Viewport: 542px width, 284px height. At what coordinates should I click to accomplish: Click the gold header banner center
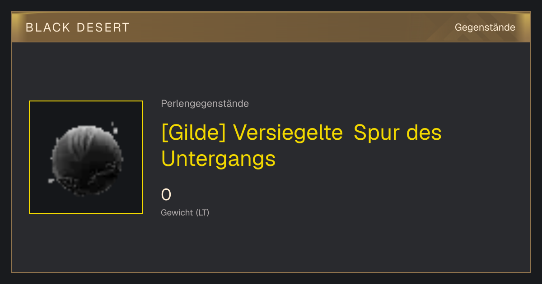pos(271,27)
